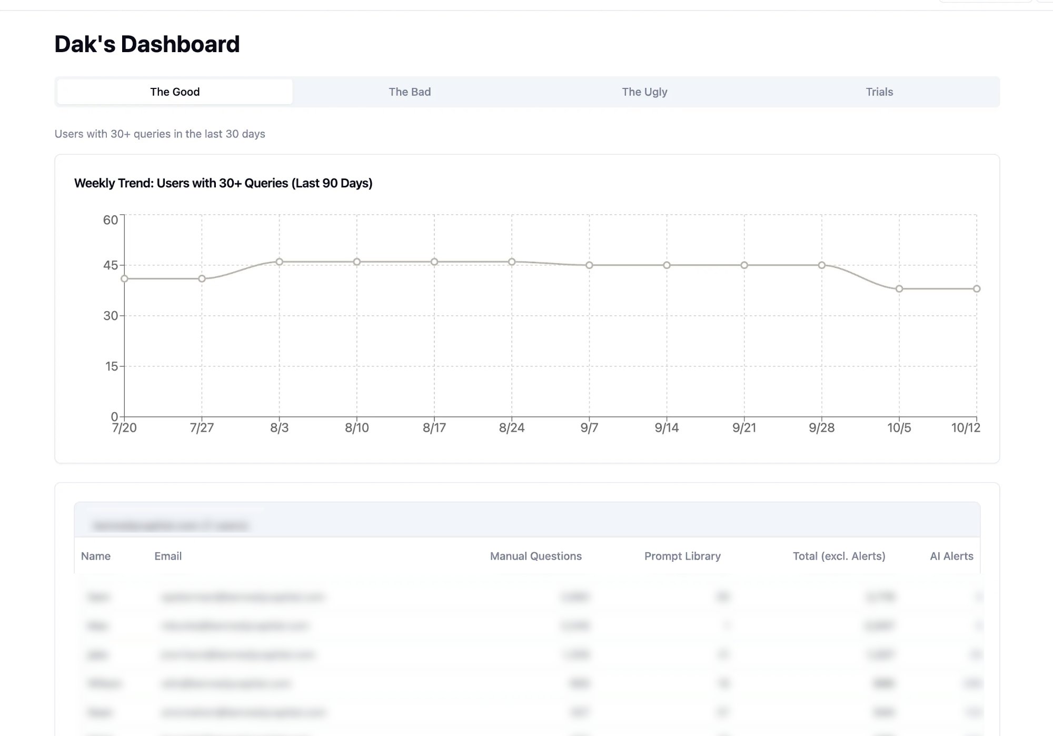Image resolution: width=1053 pixels, height=736 pixels.
Task: Click the "Prompt Library" column header
Action: tap(682, 556)
